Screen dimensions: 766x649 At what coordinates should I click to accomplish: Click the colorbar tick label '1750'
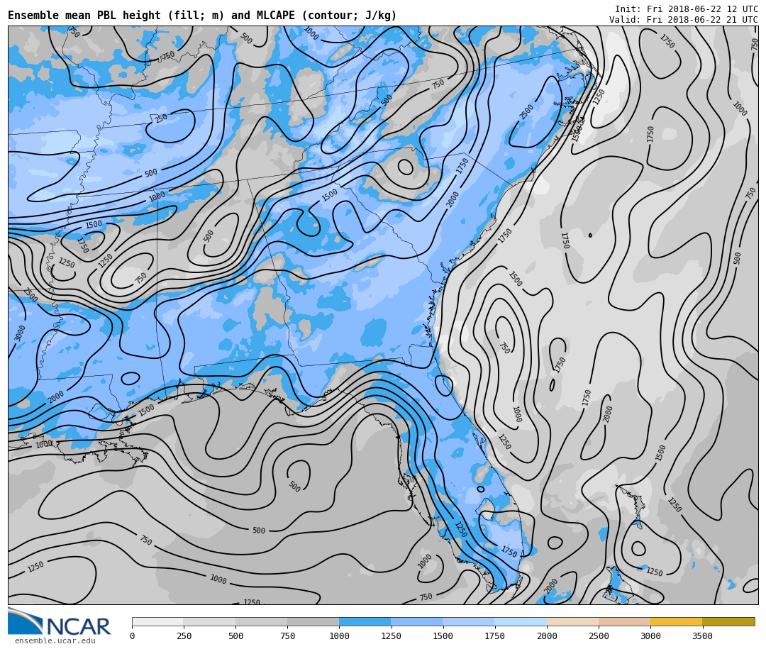495,636
